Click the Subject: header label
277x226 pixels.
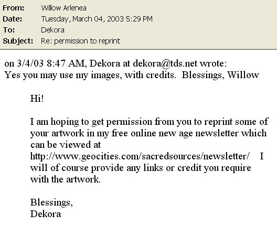18,41
